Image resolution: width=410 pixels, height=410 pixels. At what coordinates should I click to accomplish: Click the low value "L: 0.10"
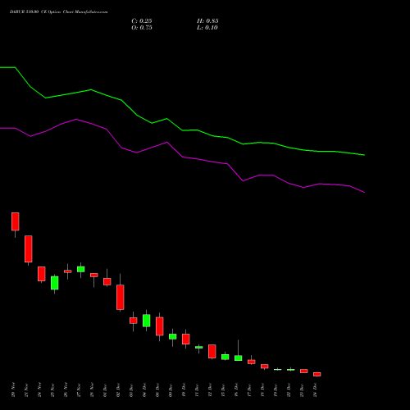[x=207, y=28]
